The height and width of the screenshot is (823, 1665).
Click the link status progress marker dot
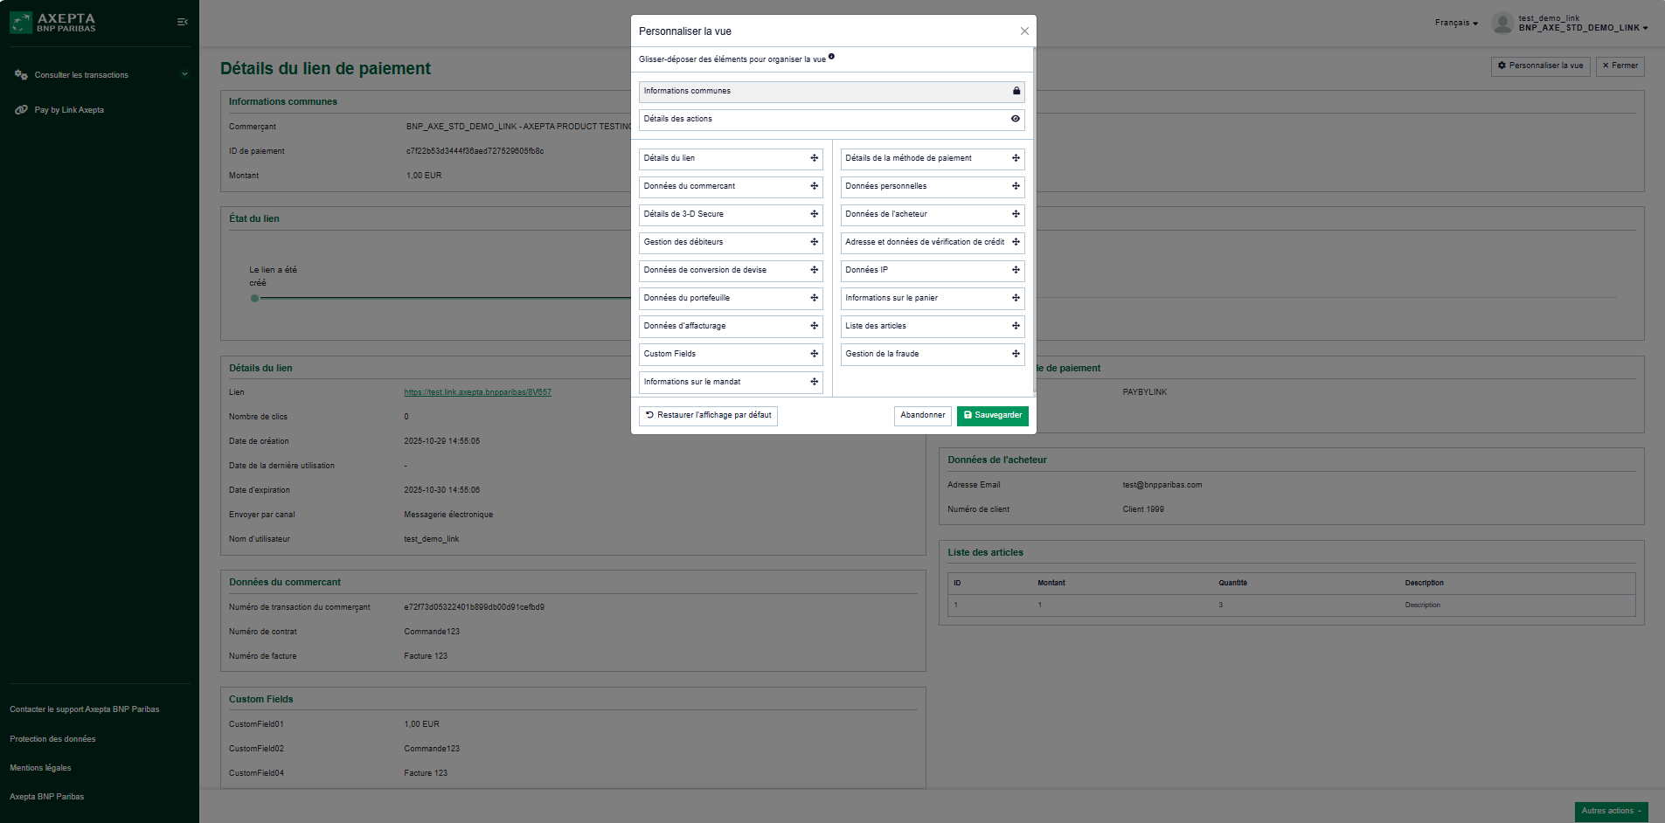(254, 298)
